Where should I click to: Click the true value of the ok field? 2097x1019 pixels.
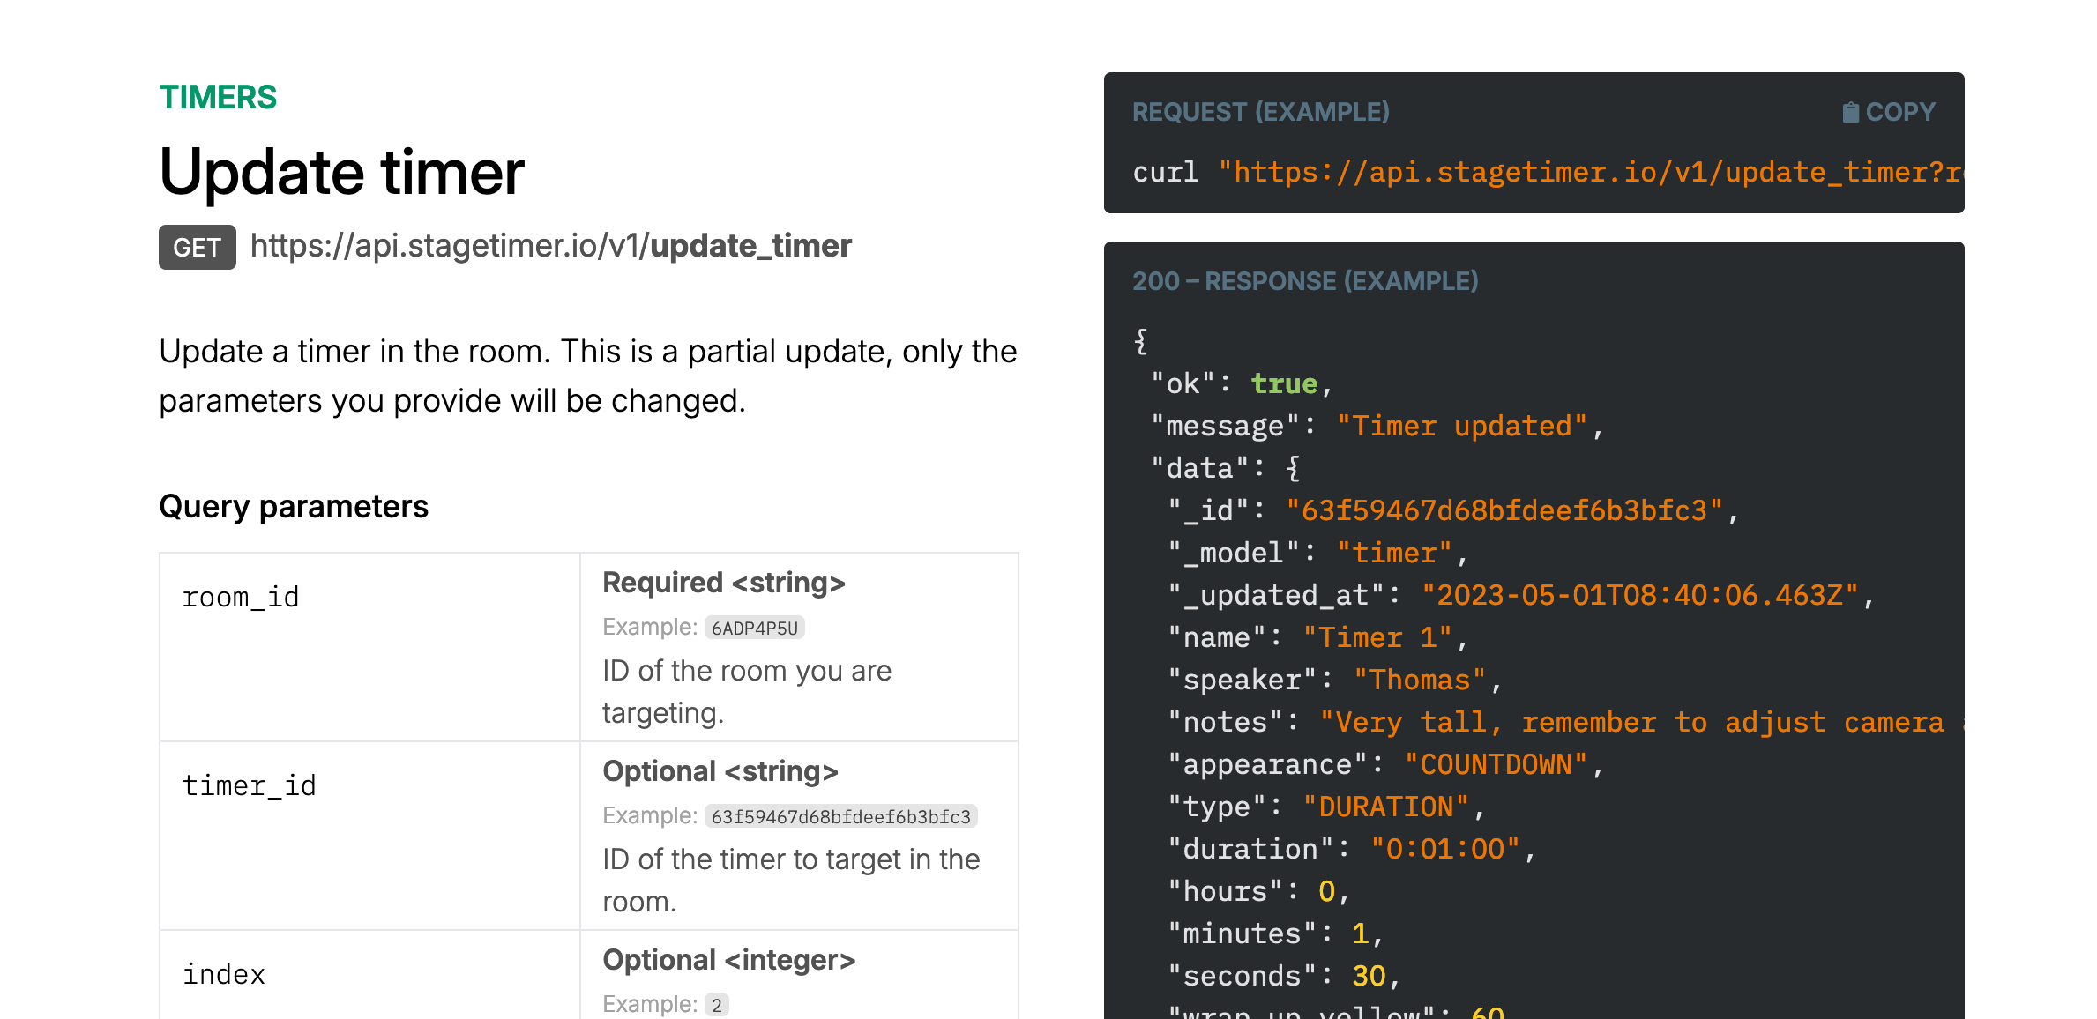click(x=1284, y=383)
